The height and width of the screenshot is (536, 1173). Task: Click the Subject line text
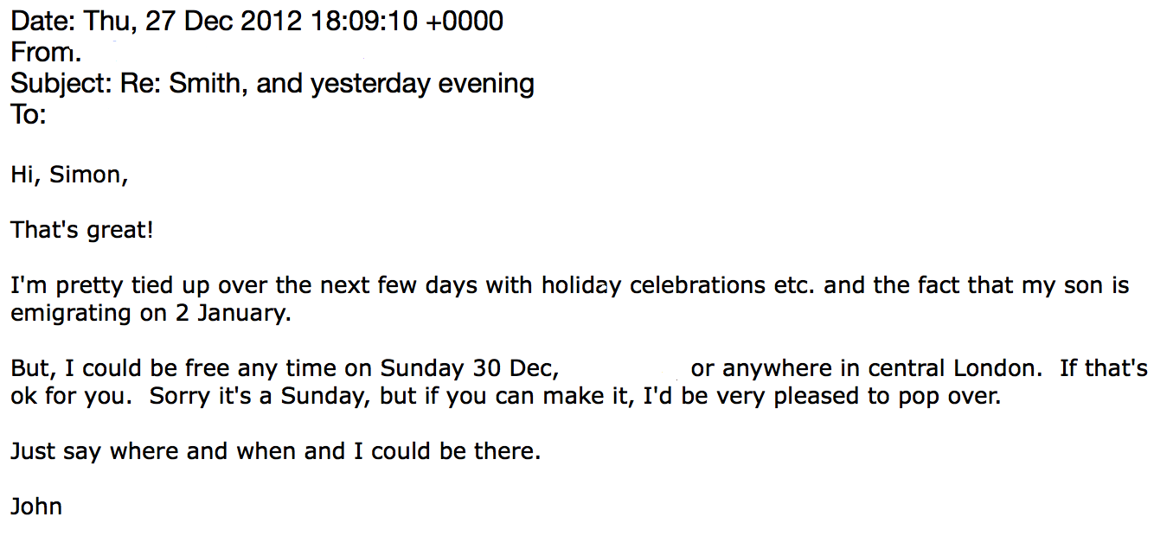[272, 84]
